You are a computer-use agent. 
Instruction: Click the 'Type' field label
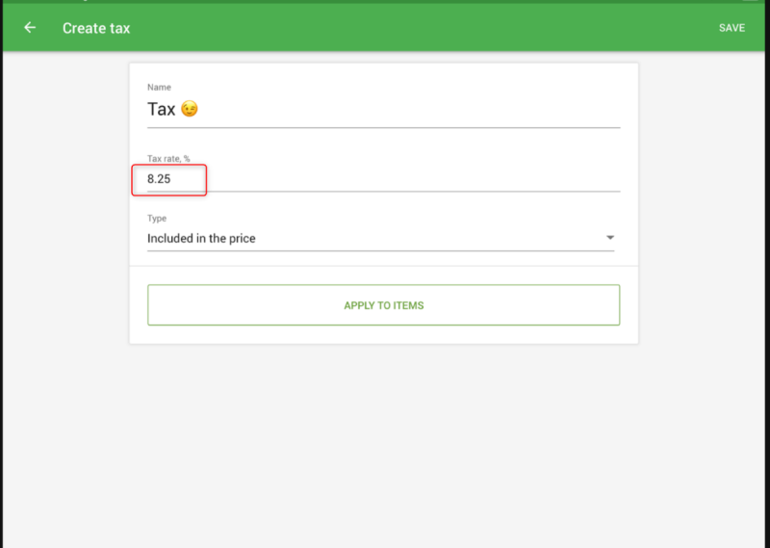157,219
